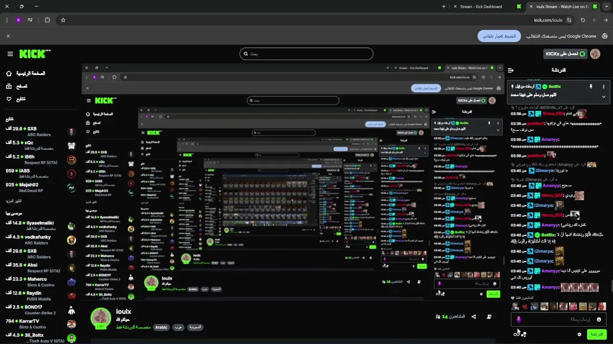The image size is (613, 344).
Task: Click the send message chat input
Action: coord(558,319)
